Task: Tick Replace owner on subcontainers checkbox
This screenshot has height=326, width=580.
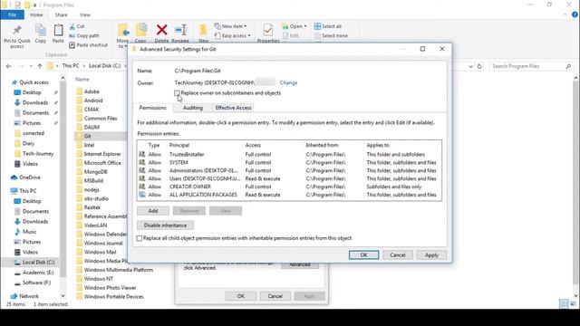Action: tap(177, 92)
